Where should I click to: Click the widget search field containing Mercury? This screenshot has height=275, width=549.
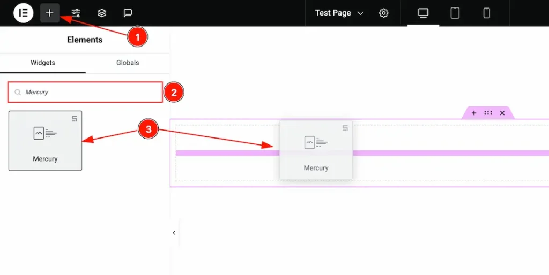[86, 92]
